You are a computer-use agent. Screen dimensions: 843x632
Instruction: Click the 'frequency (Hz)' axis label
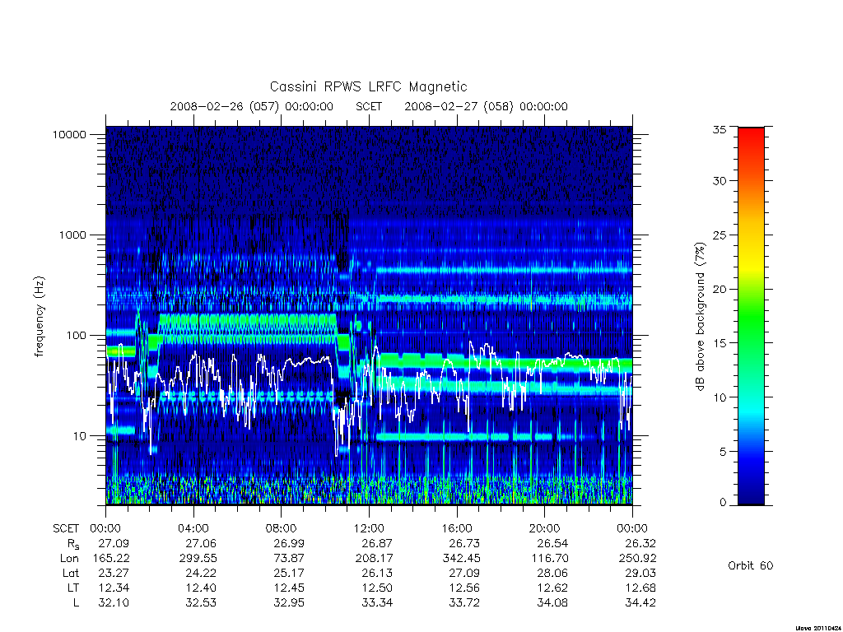[39, 317]
